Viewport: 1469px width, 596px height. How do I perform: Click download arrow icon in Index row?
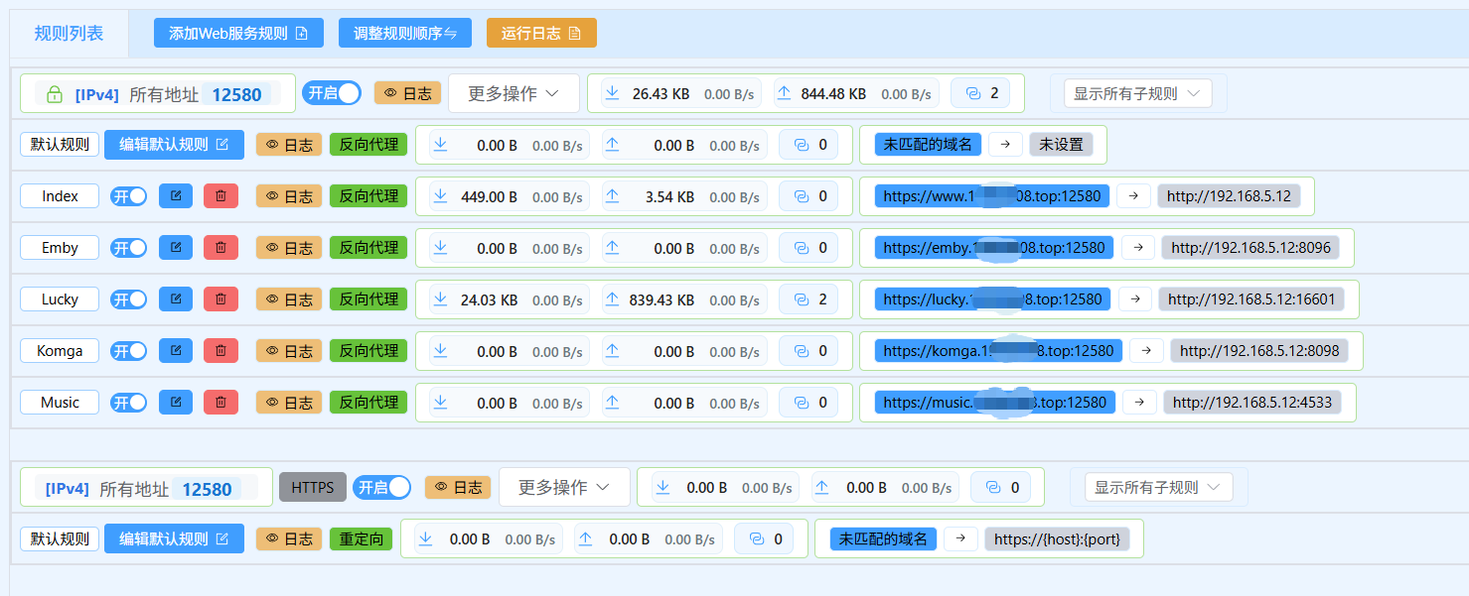(440, 196)
